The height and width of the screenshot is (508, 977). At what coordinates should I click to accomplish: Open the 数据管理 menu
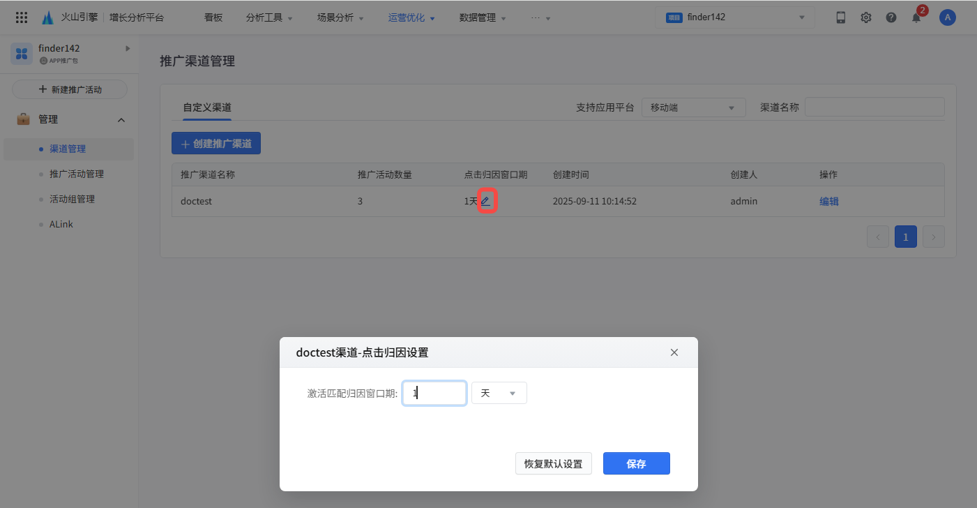point(483,17)
